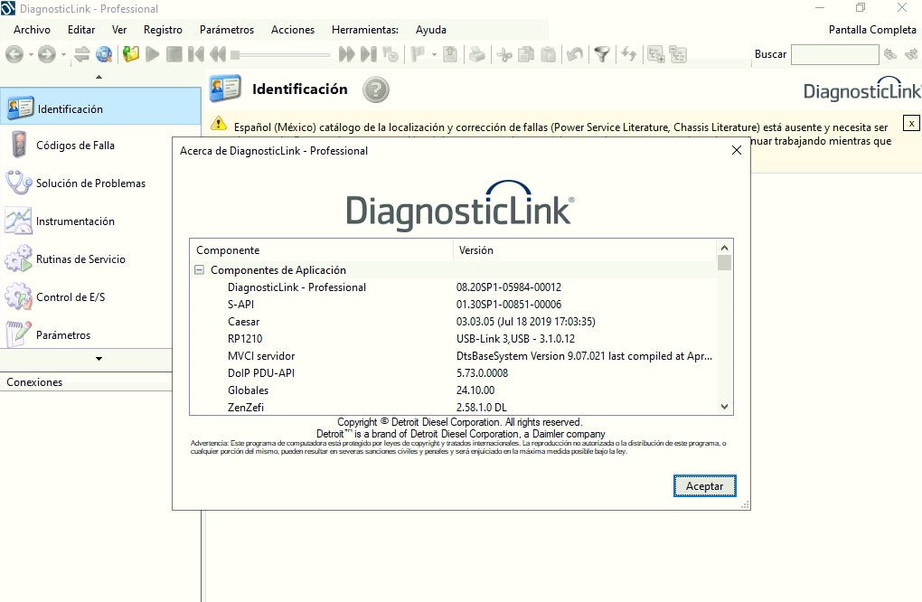This screenshot has height=602, width=922.
Task: Select the DoIP PDU-API row
Action: click(454, 372)
